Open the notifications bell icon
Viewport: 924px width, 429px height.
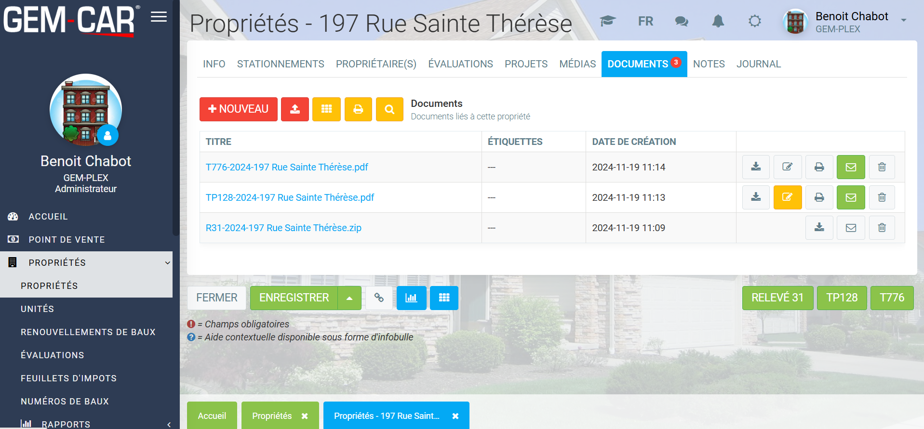tap(718, 21)
